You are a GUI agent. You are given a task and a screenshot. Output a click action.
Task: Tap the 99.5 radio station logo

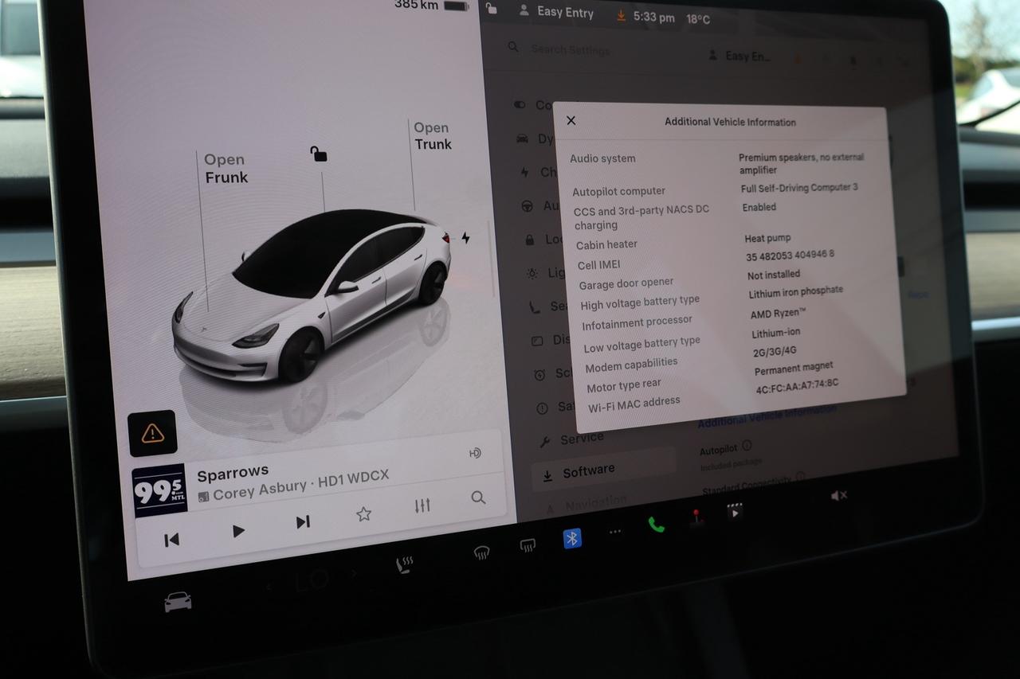pos(159,490)
